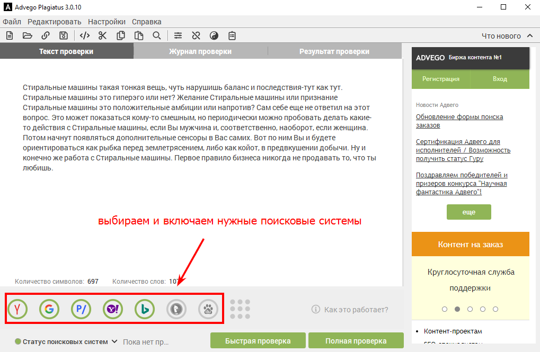
Task: Click the 'Количество символов: 697' counter
Action: click(x=57, y=282)
